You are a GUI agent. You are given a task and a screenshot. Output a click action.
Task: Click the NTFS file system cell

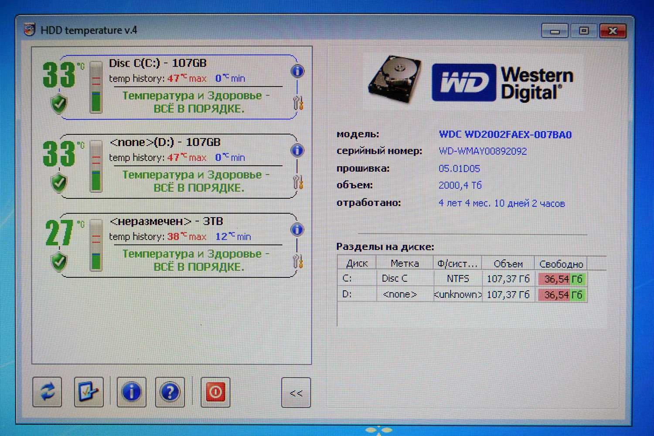click(x=458, y=278)
